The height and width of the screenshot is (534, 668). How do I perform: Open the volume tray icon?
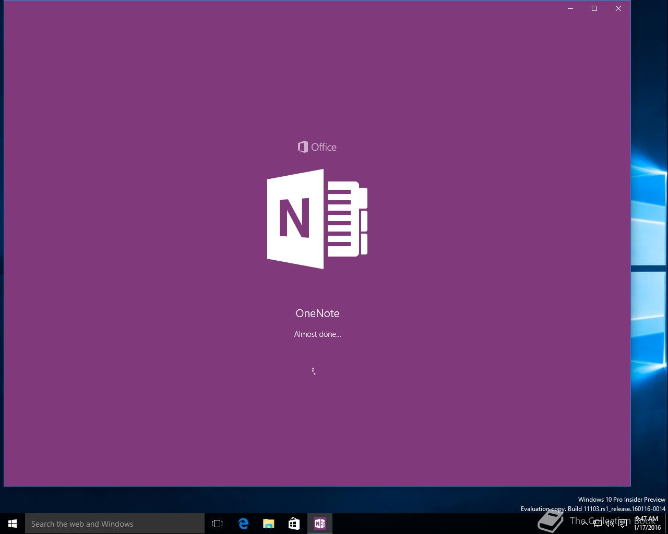pos(610,524)
